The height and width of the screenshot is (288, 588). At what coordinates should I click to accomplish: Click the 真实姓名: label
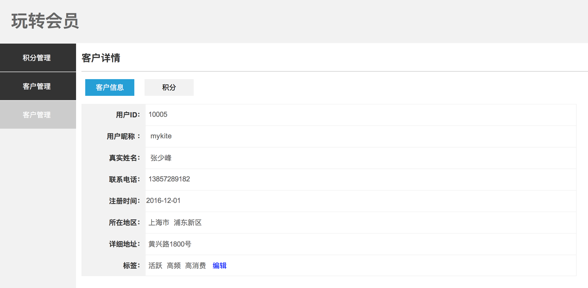tap(125, 158)
